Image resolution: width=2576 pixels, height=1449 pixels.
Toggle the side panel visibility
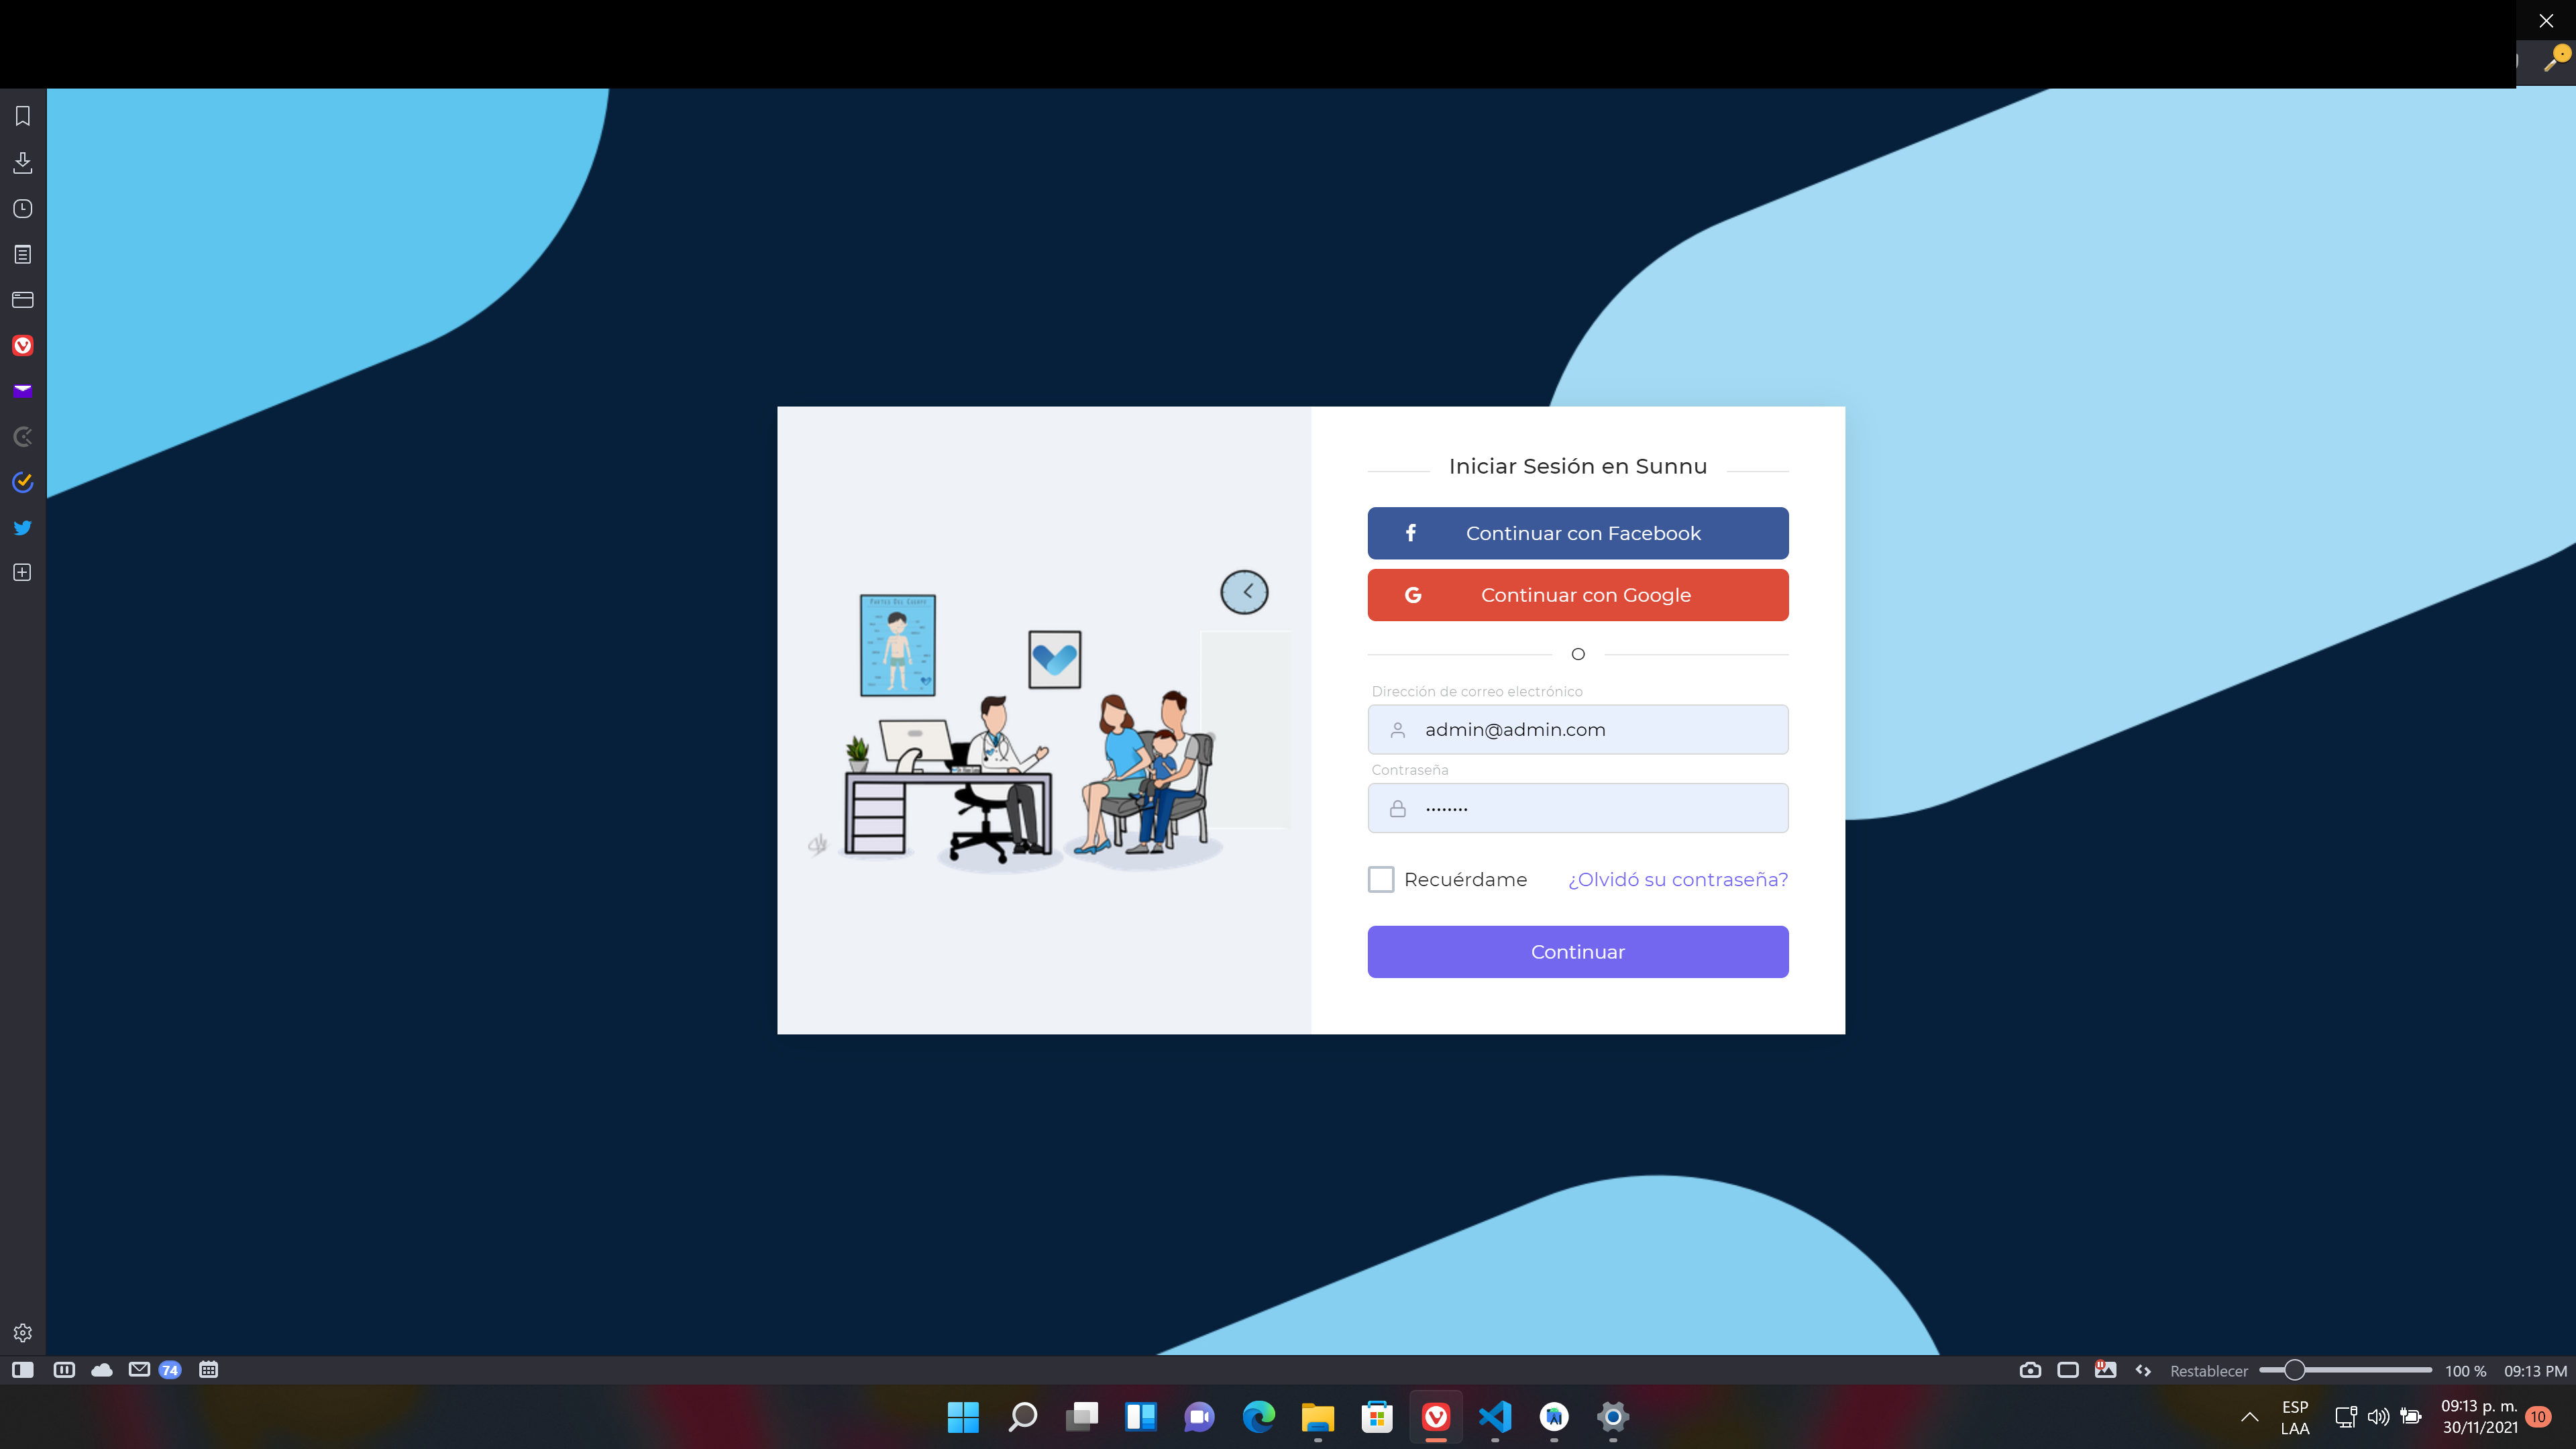(22, 1370)
